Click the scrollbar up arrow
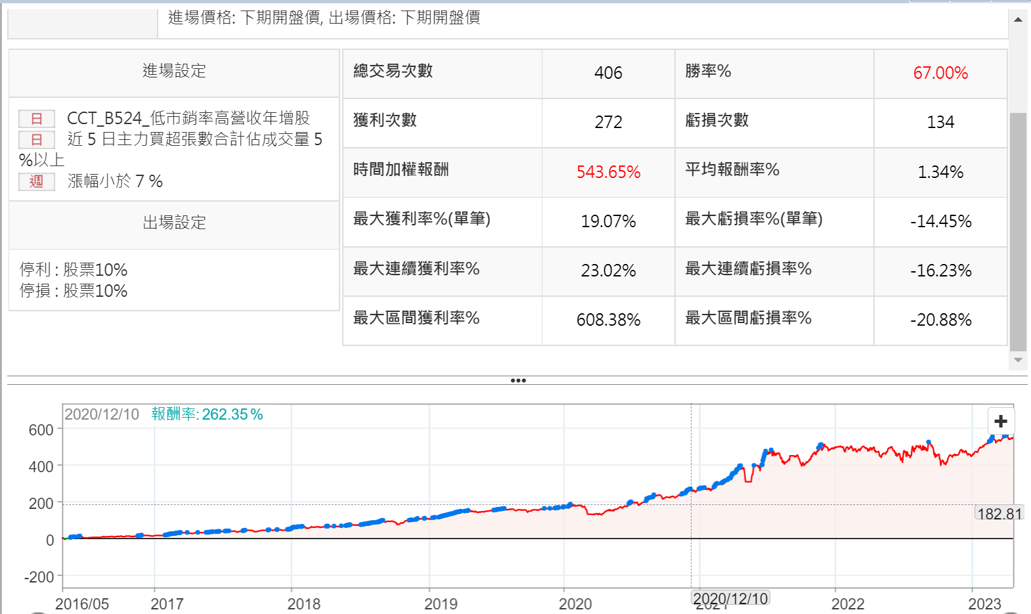This screenshot has width=1031, height=614. point(1018,20)
